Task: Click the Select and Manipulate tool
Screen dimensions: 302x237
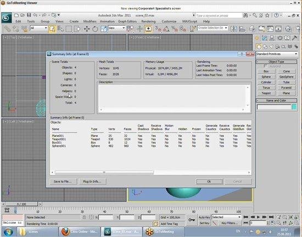Action: 139,29
